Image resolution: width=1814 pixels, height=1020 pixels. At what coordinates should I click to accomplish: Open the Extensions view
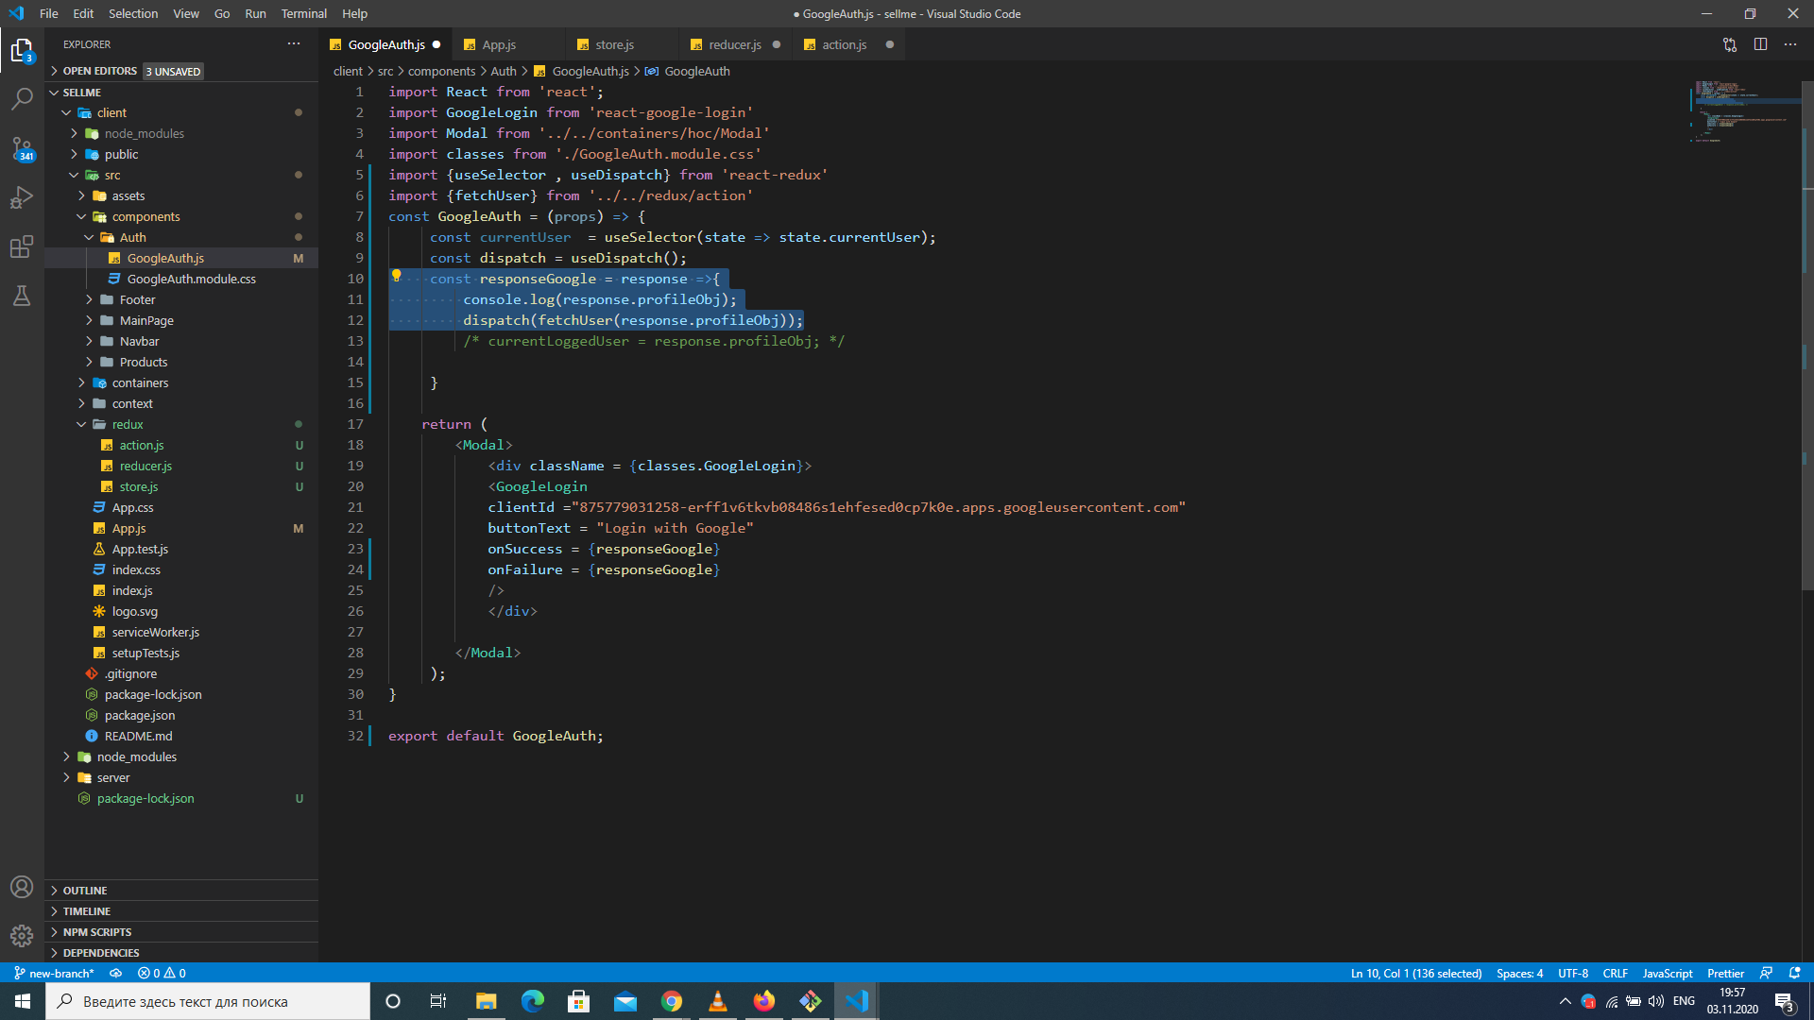click(x=22, y=246)
